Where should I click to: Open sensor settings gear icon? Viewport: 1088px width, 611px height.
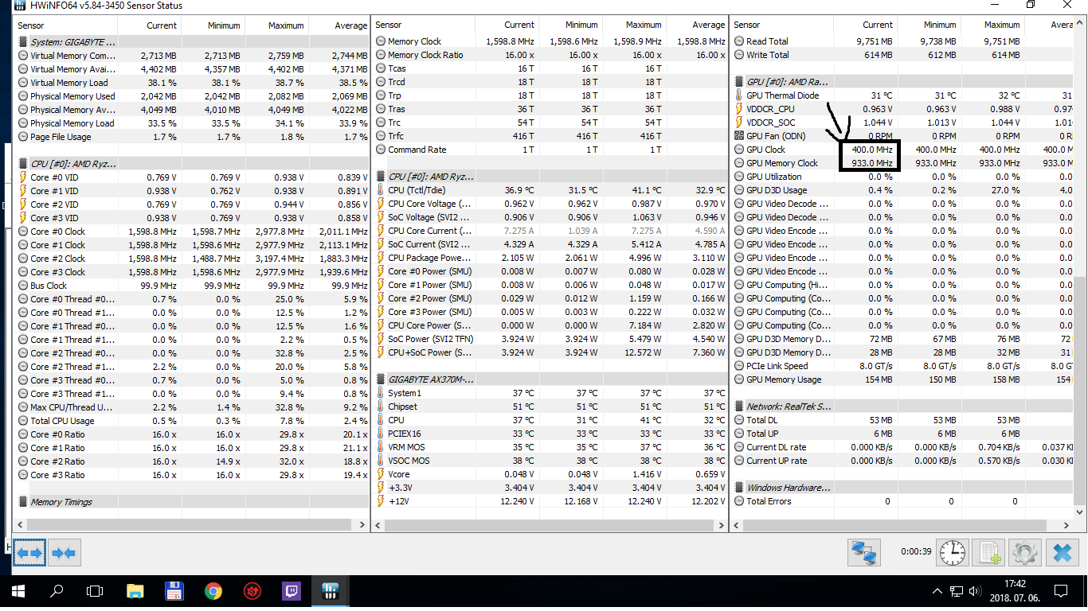(1025, 551)
